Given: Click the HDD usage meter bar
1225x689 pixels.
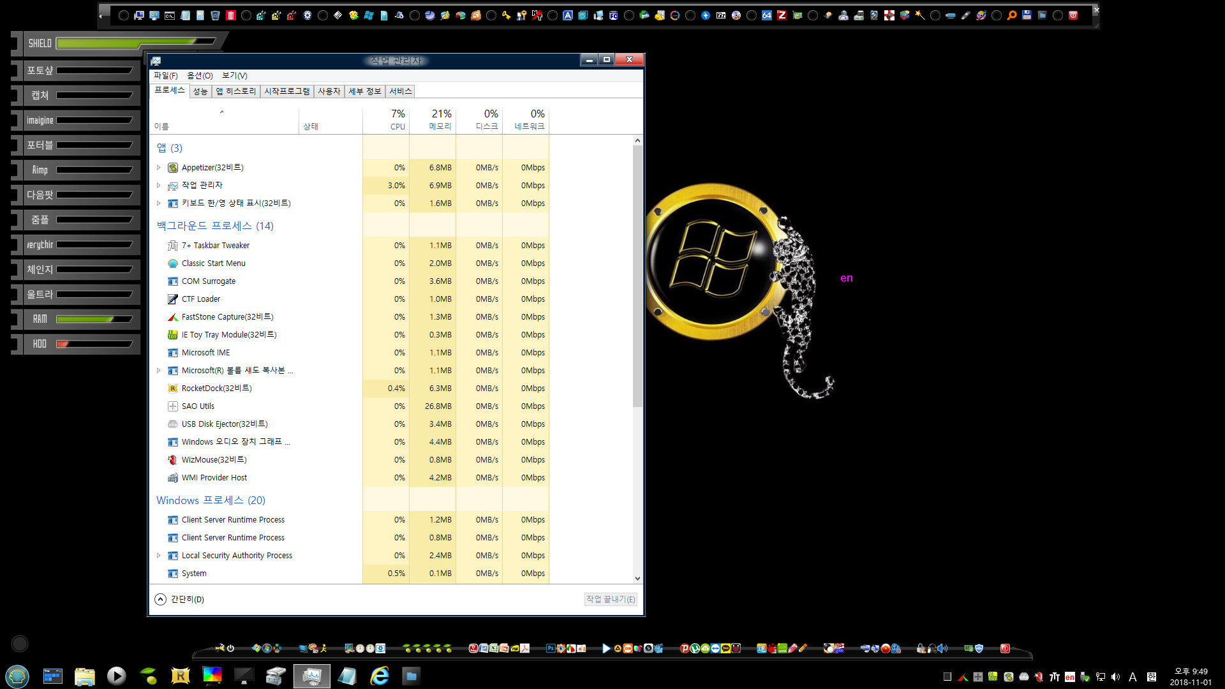Looking at the screenshot, I should (94, 344).
